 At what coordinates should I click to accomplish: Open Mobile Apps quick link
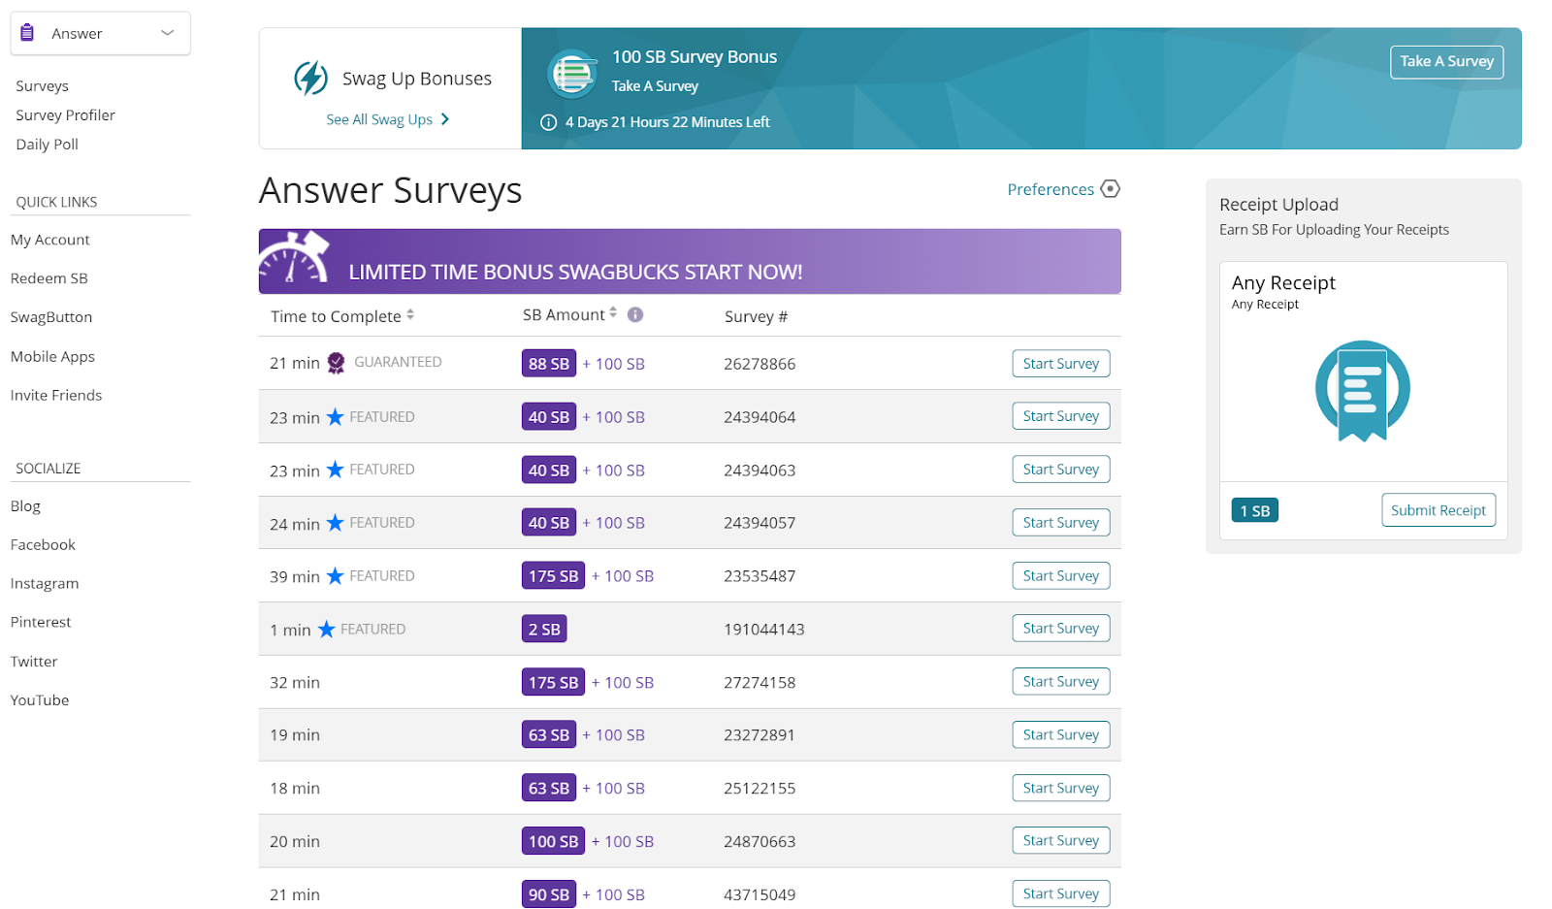52,357
